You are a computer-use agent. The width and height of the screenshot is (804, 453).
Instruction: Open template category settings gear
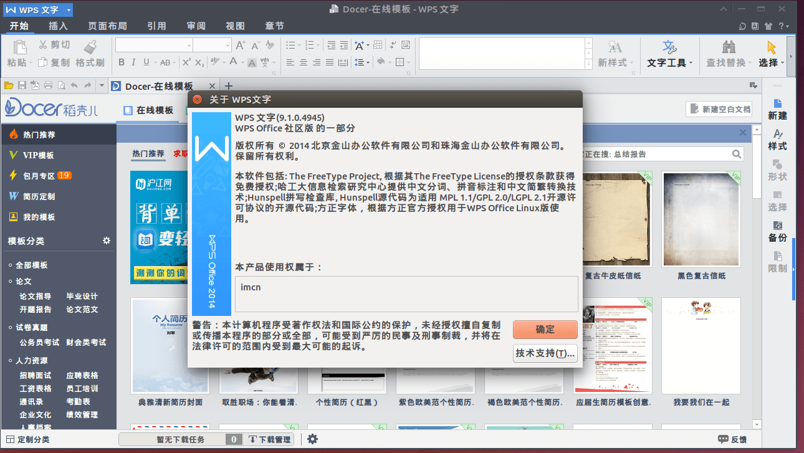pyautogui.click(x=107, y=241)
